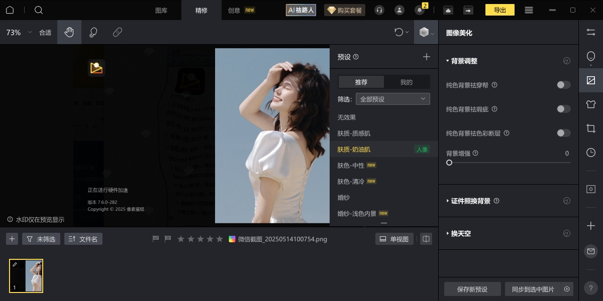
Task: Click the 导出 export button
Action: click(x=499, y=10)
